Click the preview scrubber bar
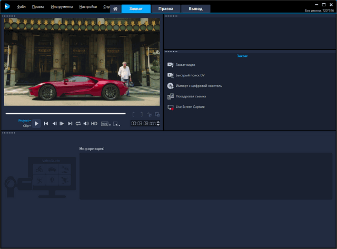The image size is (337, 249). click(66, 114)
